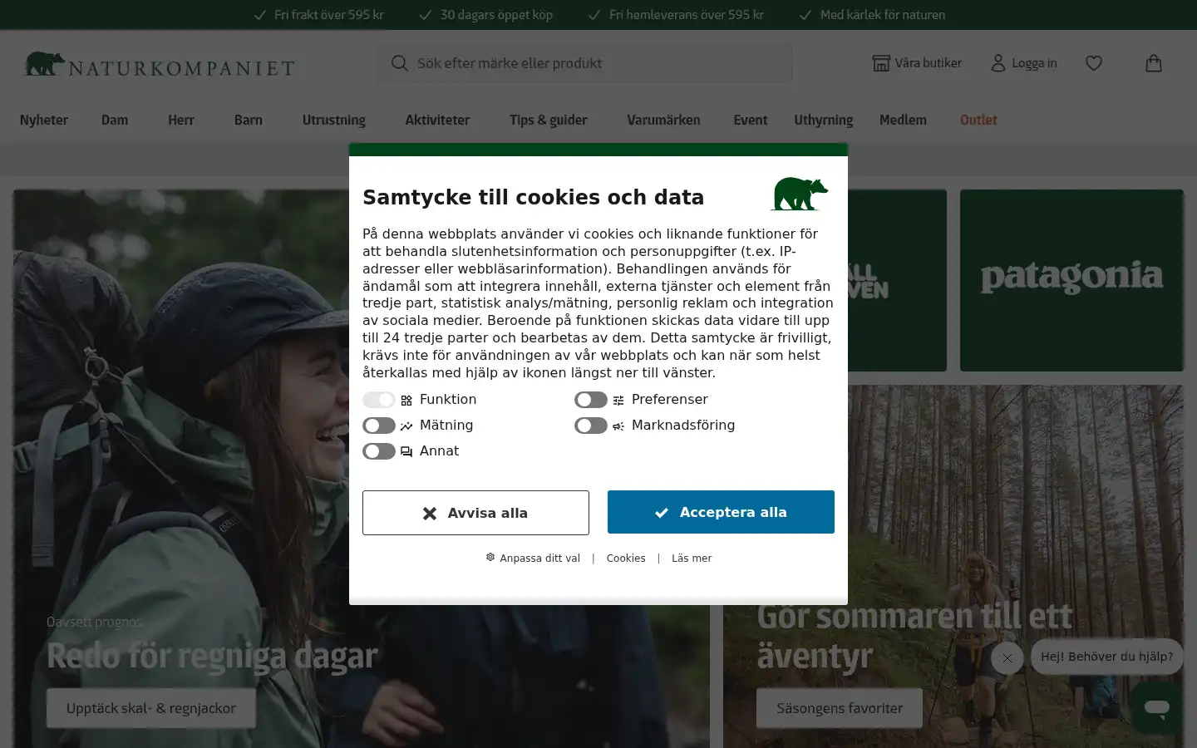Open the wishlist heart icon

pyautogui.click(x=1094, y=63)
